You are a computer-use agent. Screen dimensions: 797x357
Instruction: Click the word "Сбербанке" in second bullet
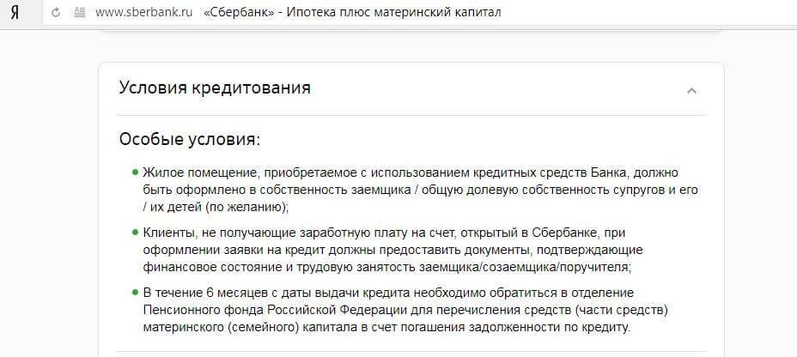click(567, 233)
